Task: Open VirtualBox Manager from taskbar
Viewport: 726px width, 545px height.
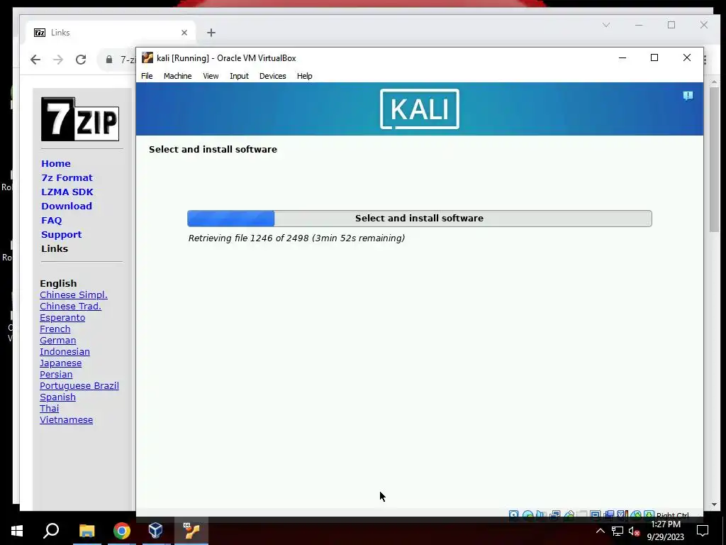Action: pos(155,531)
